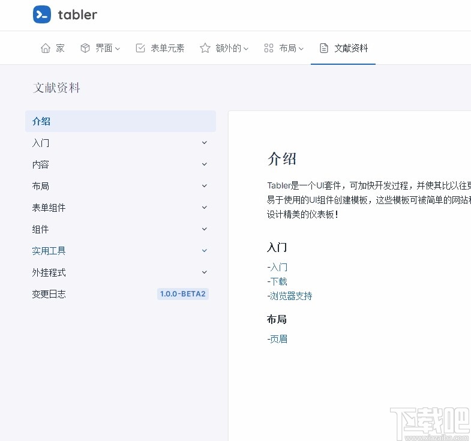Image resolution: width=471 pixels, height=441 pixels.
Task: Open the 界面 navigation menu
Action: tap(100, 48)
